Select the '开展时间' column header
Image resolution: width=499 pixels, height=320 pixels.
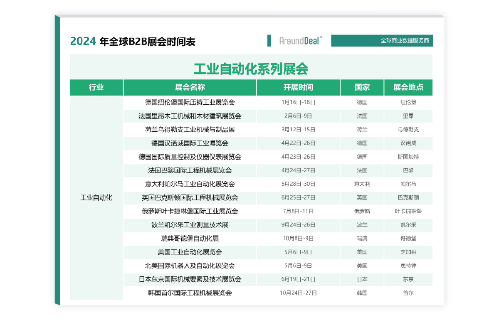tap(298, 88)
